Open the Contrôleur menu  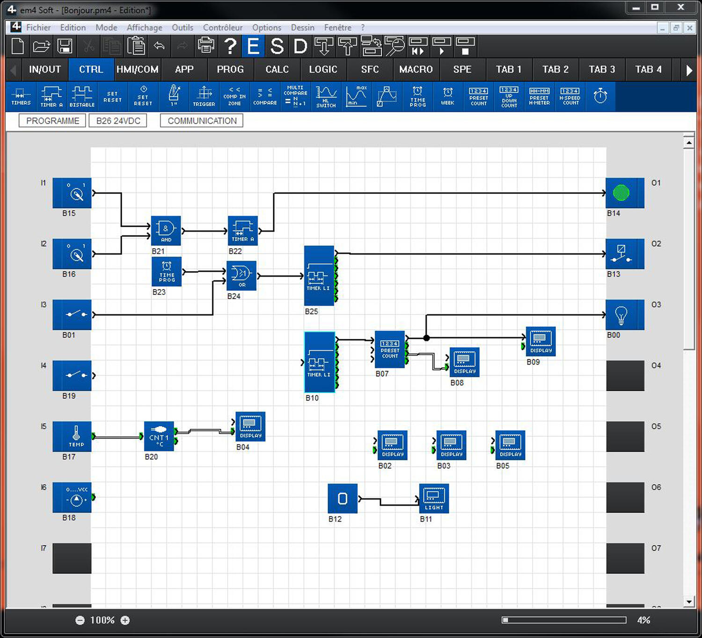click(x=222, y=28)
